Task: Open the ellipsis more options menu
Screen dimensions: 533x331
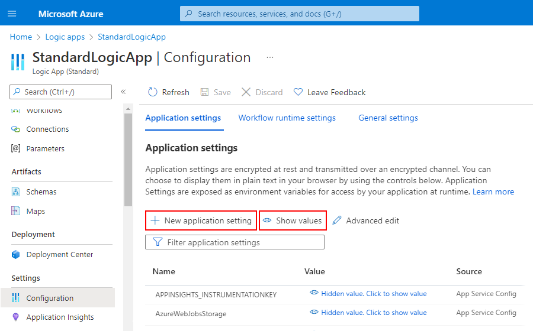Action: [x=270, y=57]
